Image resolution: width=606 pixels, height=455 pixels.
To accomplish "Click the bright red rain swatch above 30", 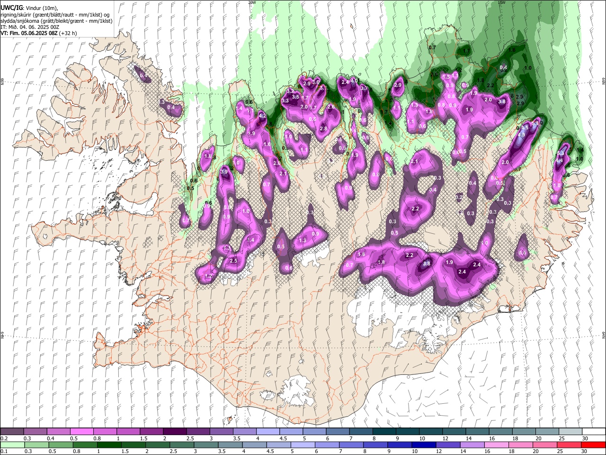I will tap(593, 445).
